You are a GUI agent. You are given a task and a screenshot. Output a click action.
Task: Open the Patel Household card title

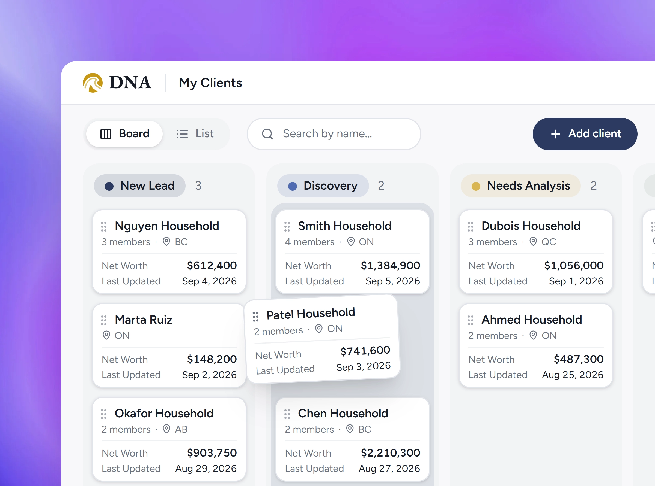click(x=311, y=314)
